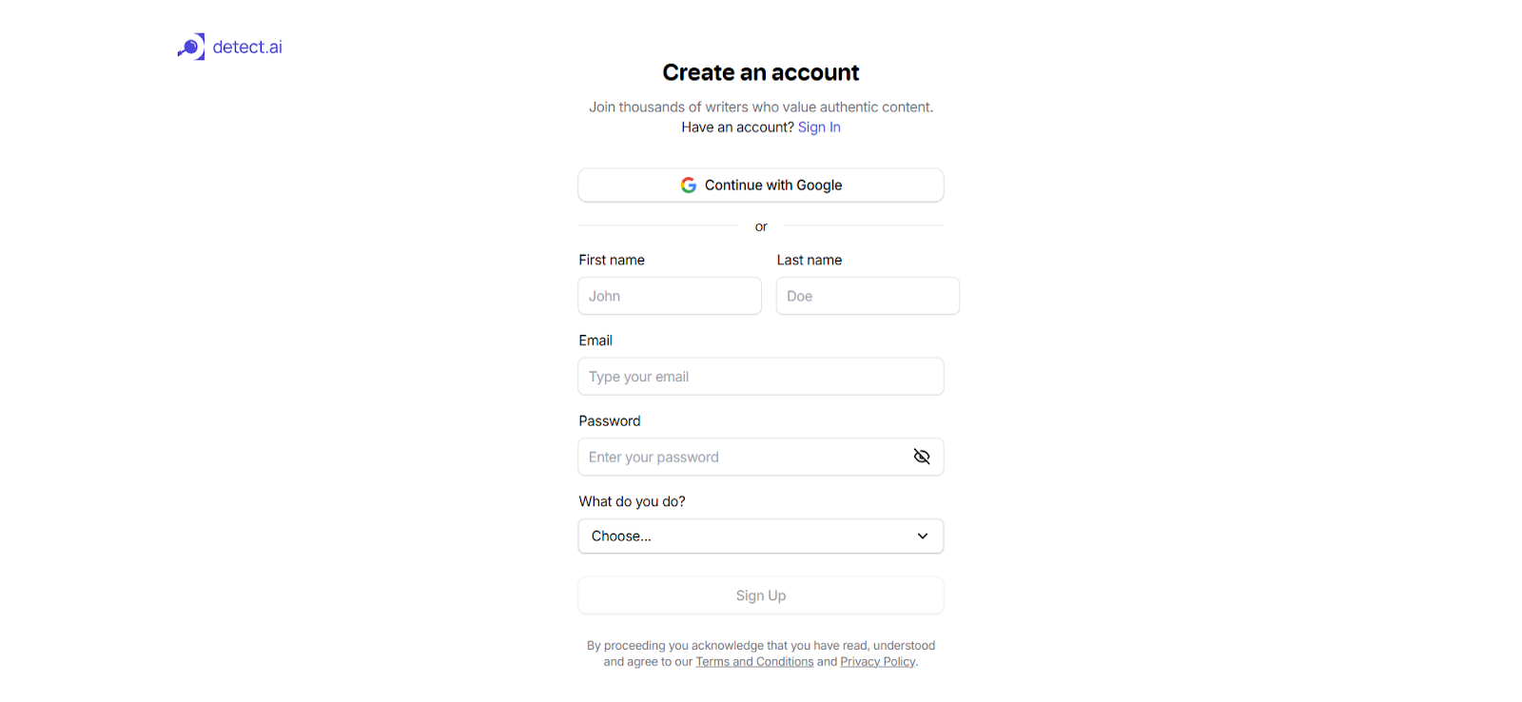
Task: Click the Sign Up button
Action: click(761, 595)
